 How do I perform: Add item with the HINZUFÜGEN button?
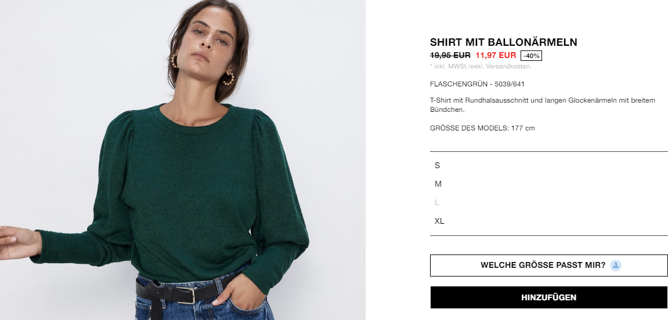point(548,297)
